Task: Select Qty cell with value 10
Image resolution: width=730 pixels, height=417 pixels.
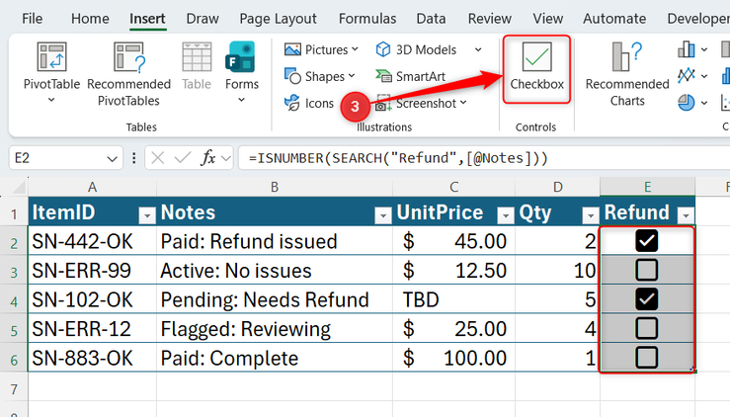Action: (558, 270)
